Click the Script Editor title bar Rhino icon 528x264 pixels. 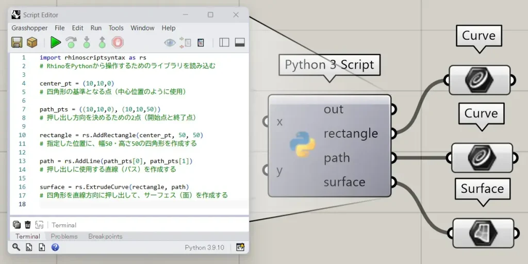[x=16, y=15]
